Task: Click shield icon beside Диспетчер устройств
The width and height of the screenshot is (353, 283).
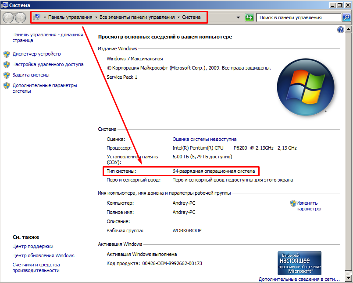Action: coord(7,54)
